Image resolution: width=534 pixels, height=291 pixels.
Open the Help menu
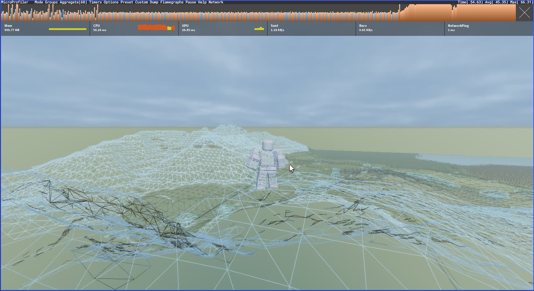point(202,2)
